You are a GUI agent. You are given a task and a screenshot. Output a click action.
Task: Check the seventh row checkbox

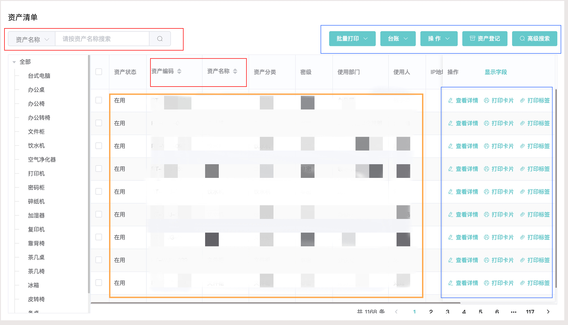coord(99,237)
